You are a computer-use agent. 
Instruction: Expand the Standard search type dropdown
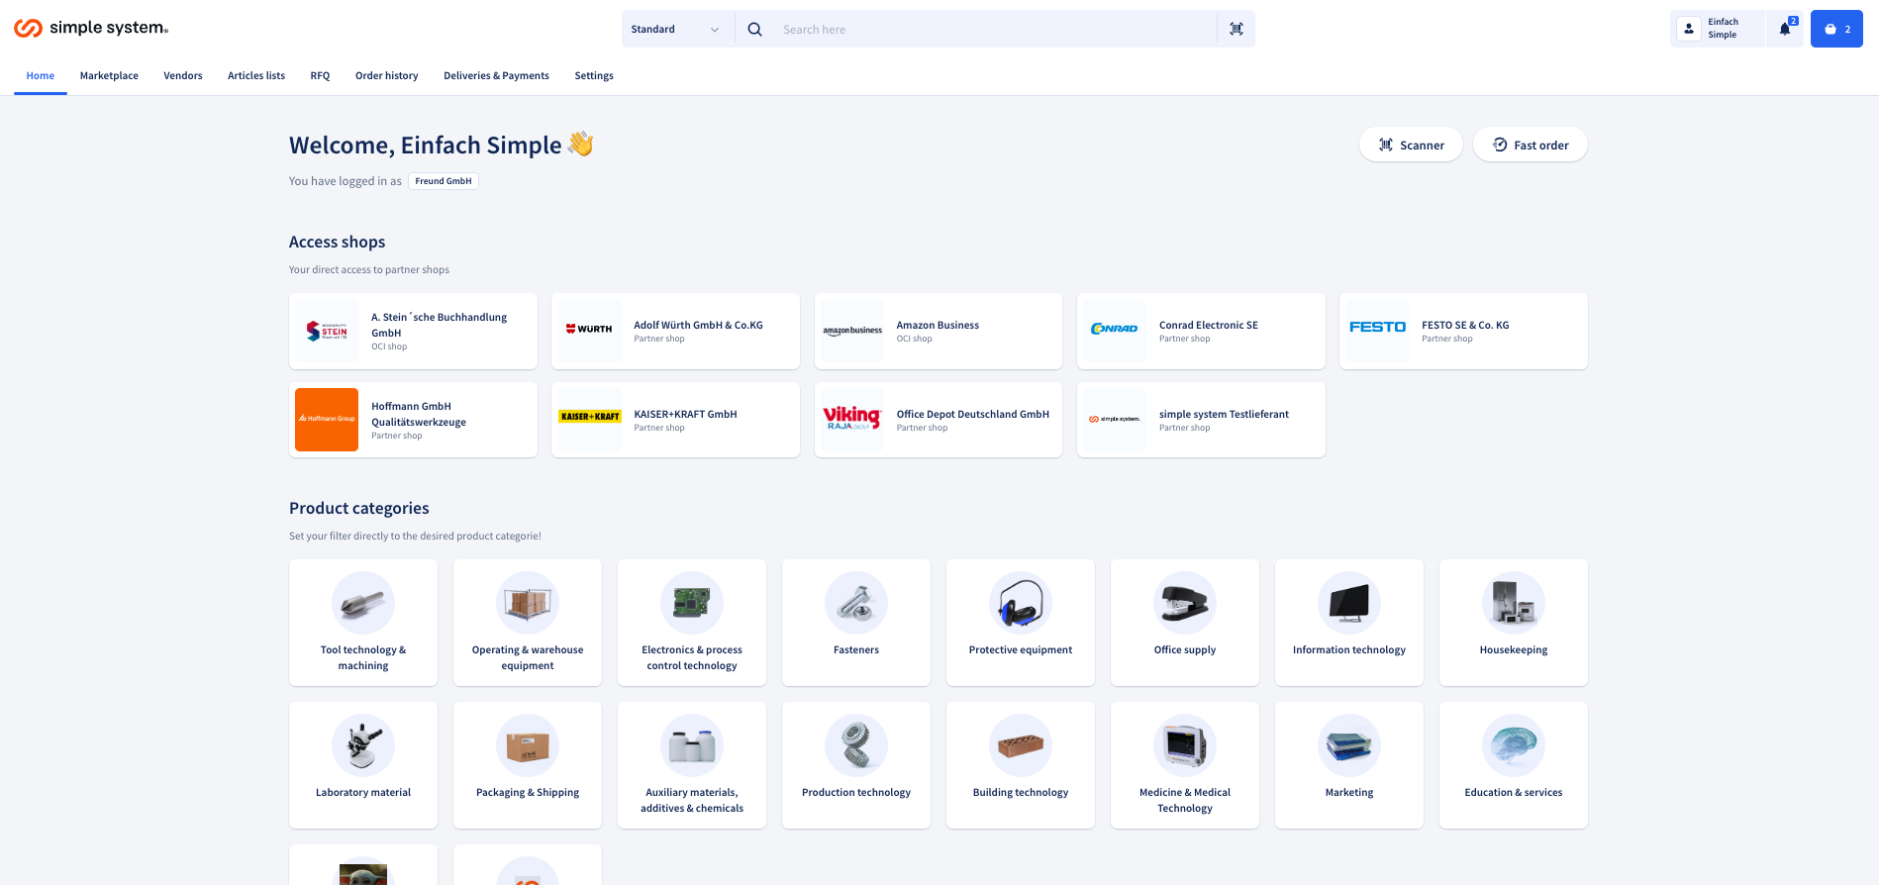click(x=677, y=30)
